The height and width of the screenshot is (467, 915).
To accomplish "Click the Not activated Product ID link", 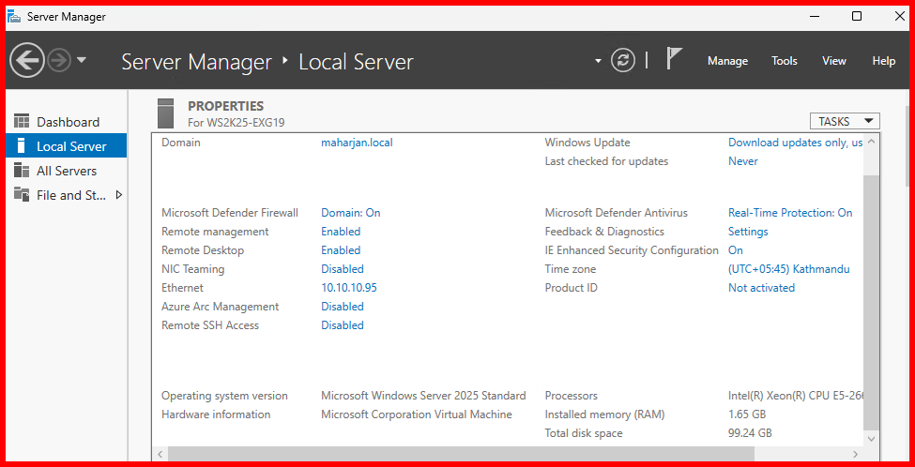I will point(761,288).
